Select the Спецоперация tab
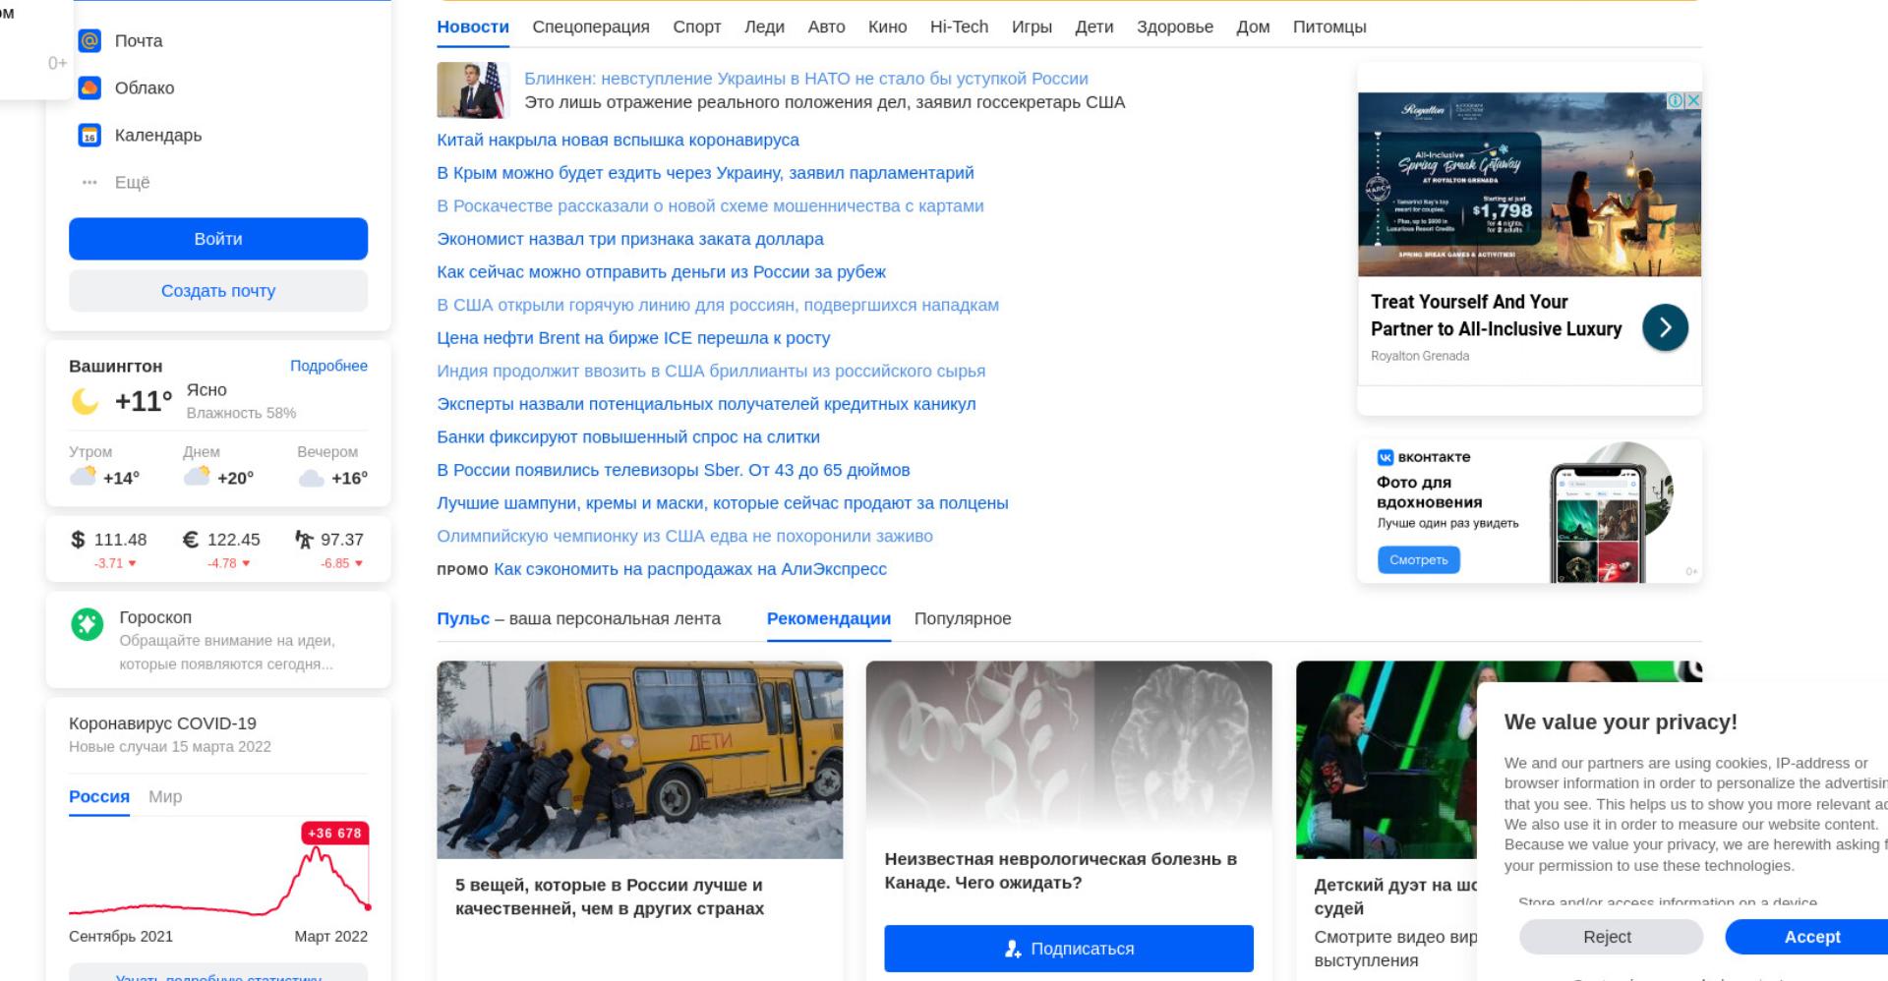This screenshot has width=1888, height=981. (591, 27)
